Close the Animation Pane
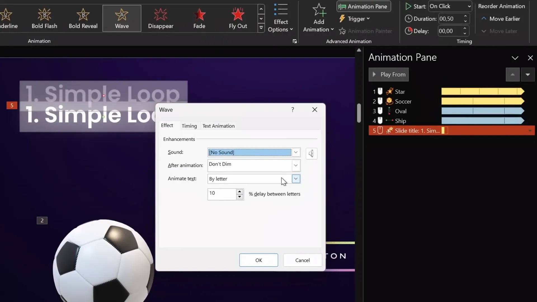537x302 pixels. [530, 58]
